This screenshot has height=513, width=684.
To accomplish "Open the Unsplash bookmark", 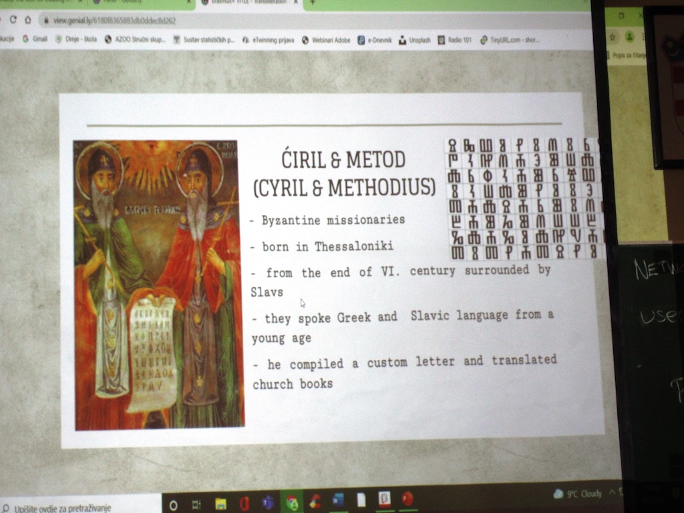I will (x=414, y=40).
